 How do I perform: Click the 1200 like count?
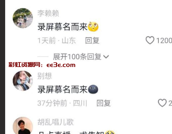[164, 41]
